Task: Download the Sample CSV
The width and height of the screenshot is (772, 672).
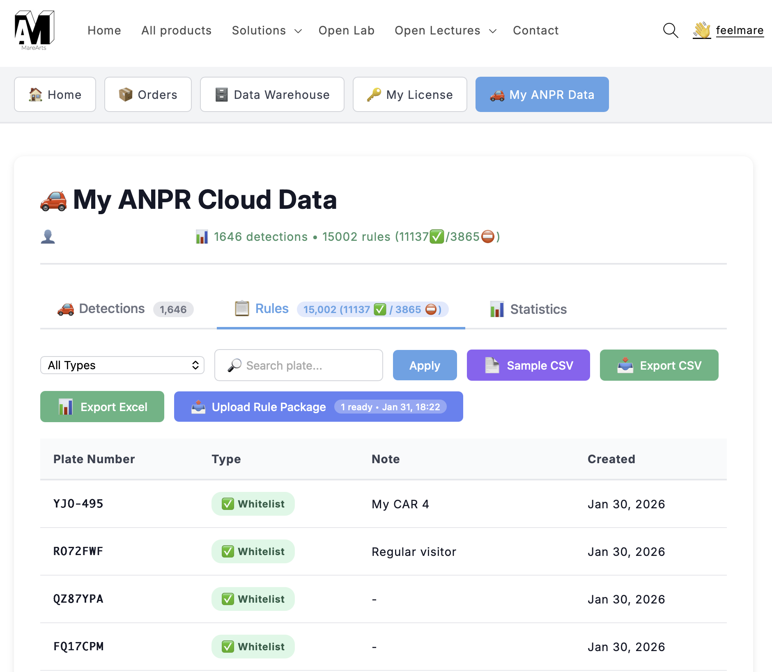Action: 528,365
